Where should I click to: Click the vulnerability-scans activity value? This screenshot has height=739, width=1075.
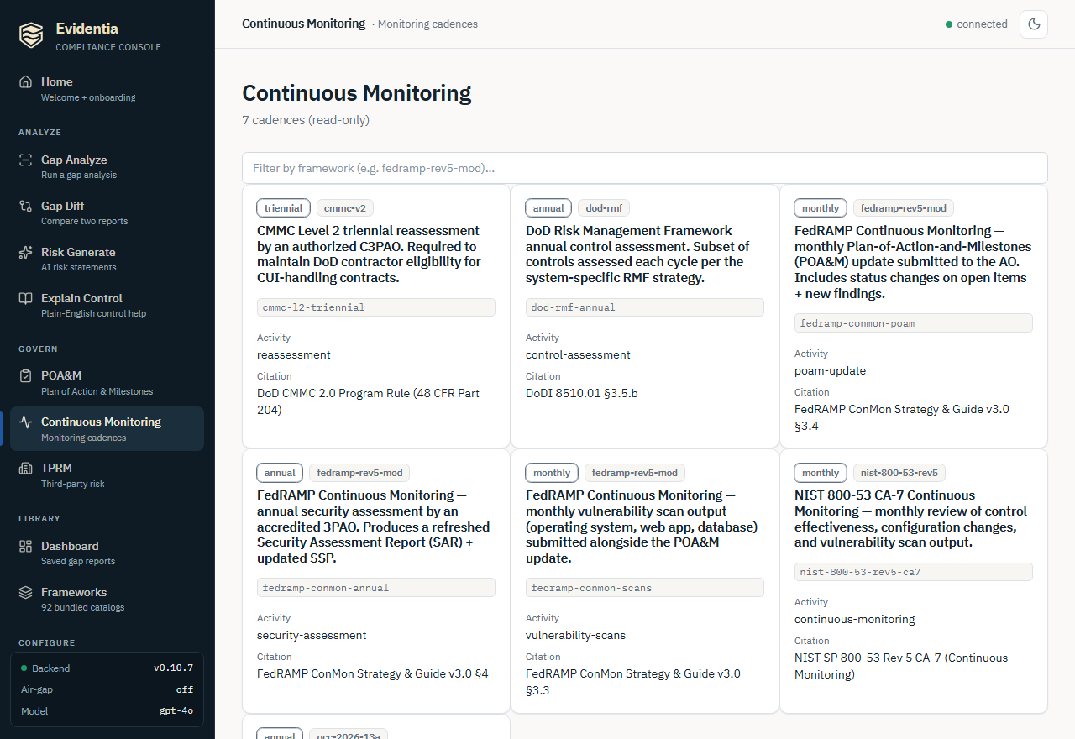pos(575,635)
